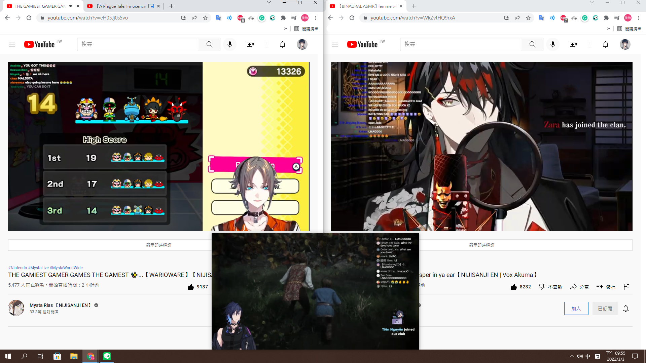Open tab search dropdown in left window
646x363 pixels.
[268, 3]
